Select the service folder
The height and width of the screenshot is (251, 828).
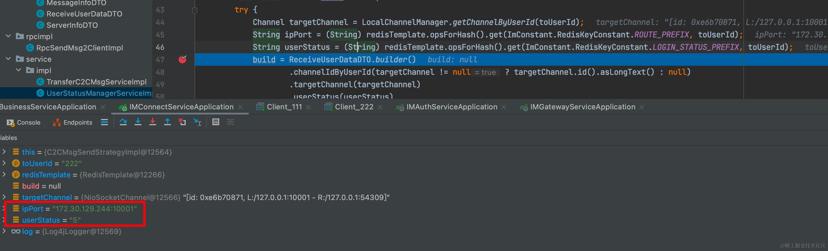click(x=39, y=59)
